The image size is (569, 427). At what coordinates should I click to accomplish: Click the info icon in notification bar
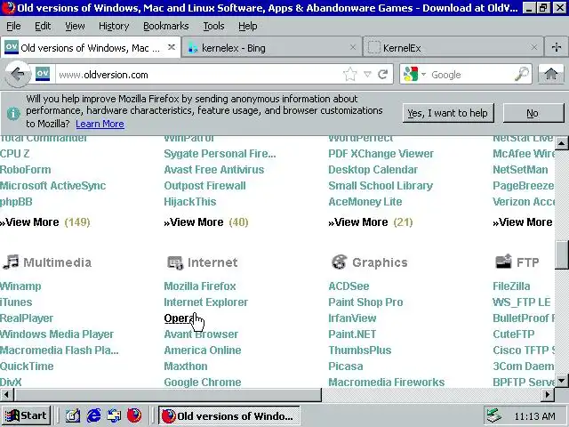13,113
